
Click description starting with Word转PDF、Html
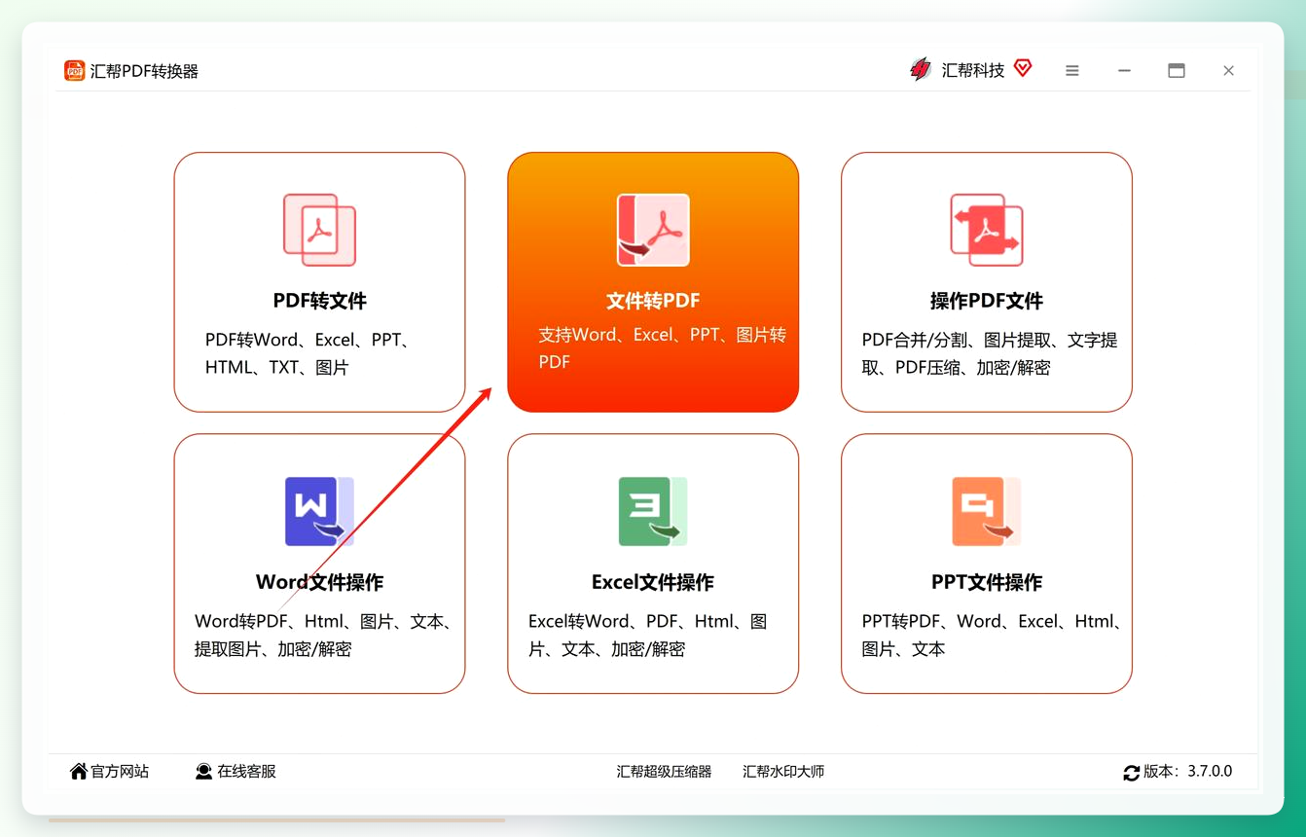tap(325, 635)
